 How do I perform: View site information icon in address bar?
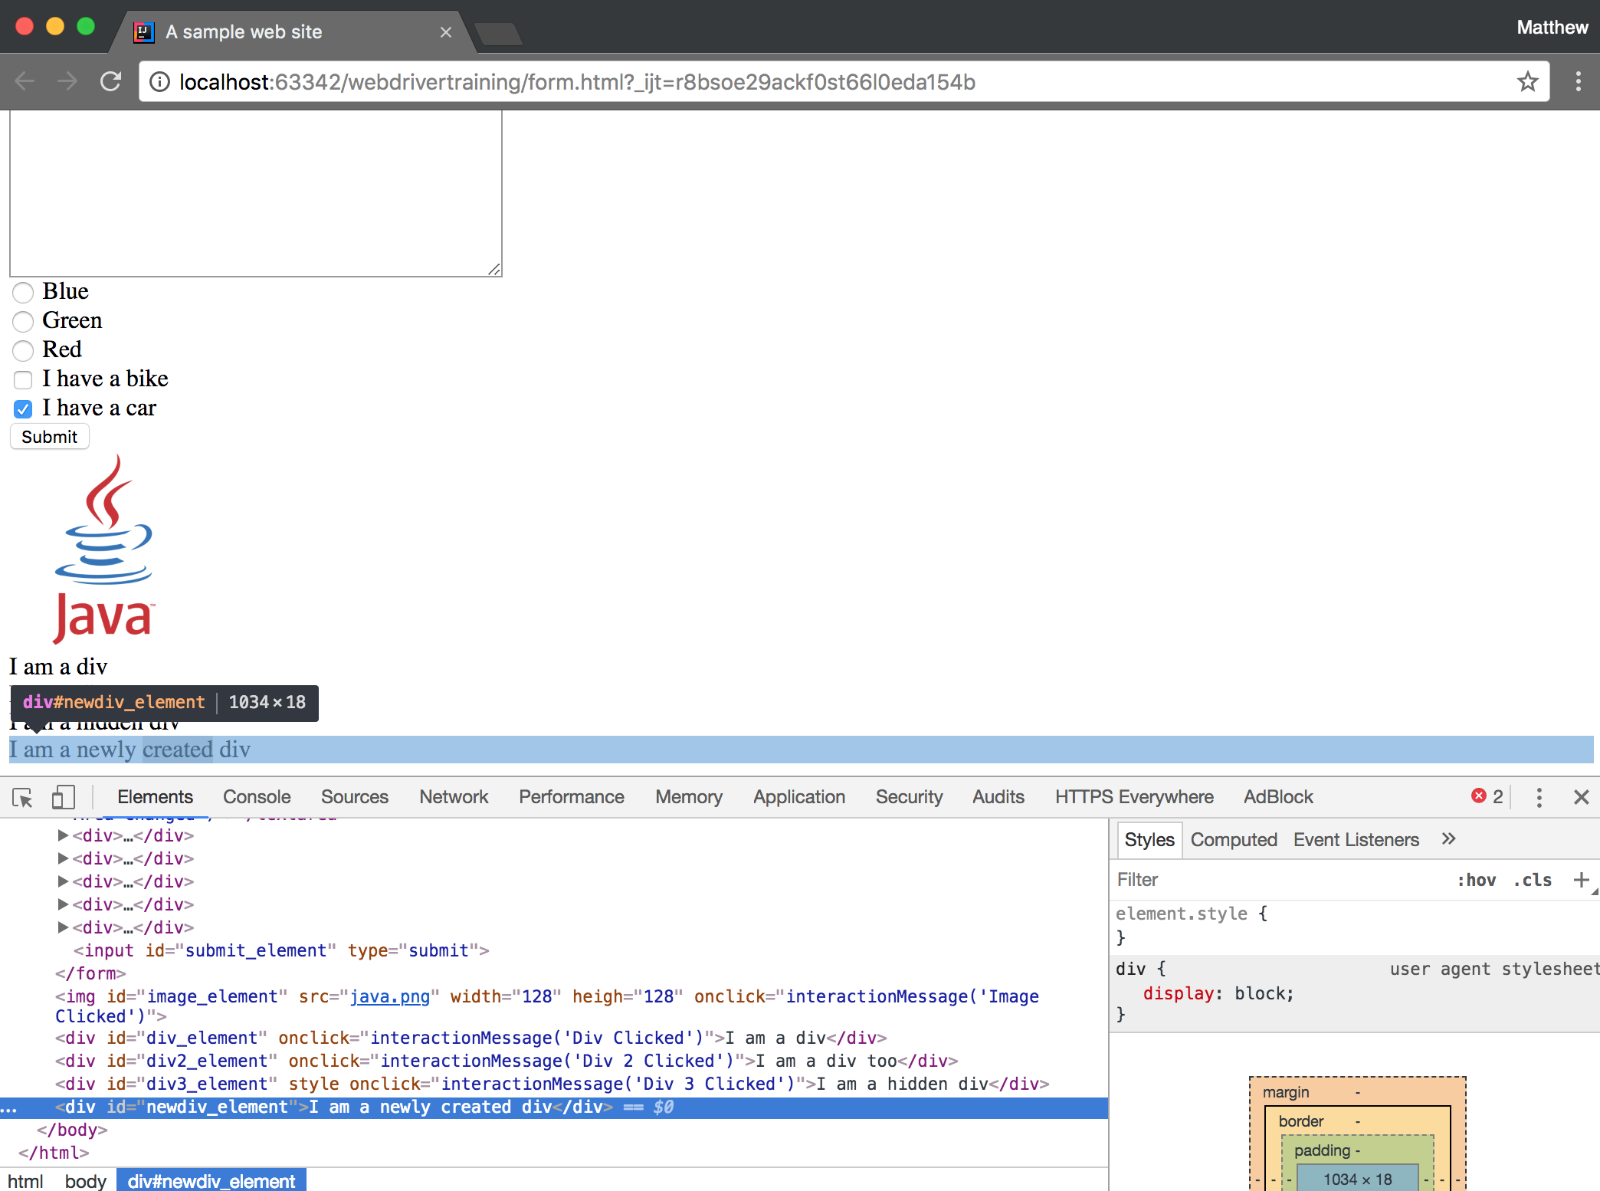click(x=159, y=82)
